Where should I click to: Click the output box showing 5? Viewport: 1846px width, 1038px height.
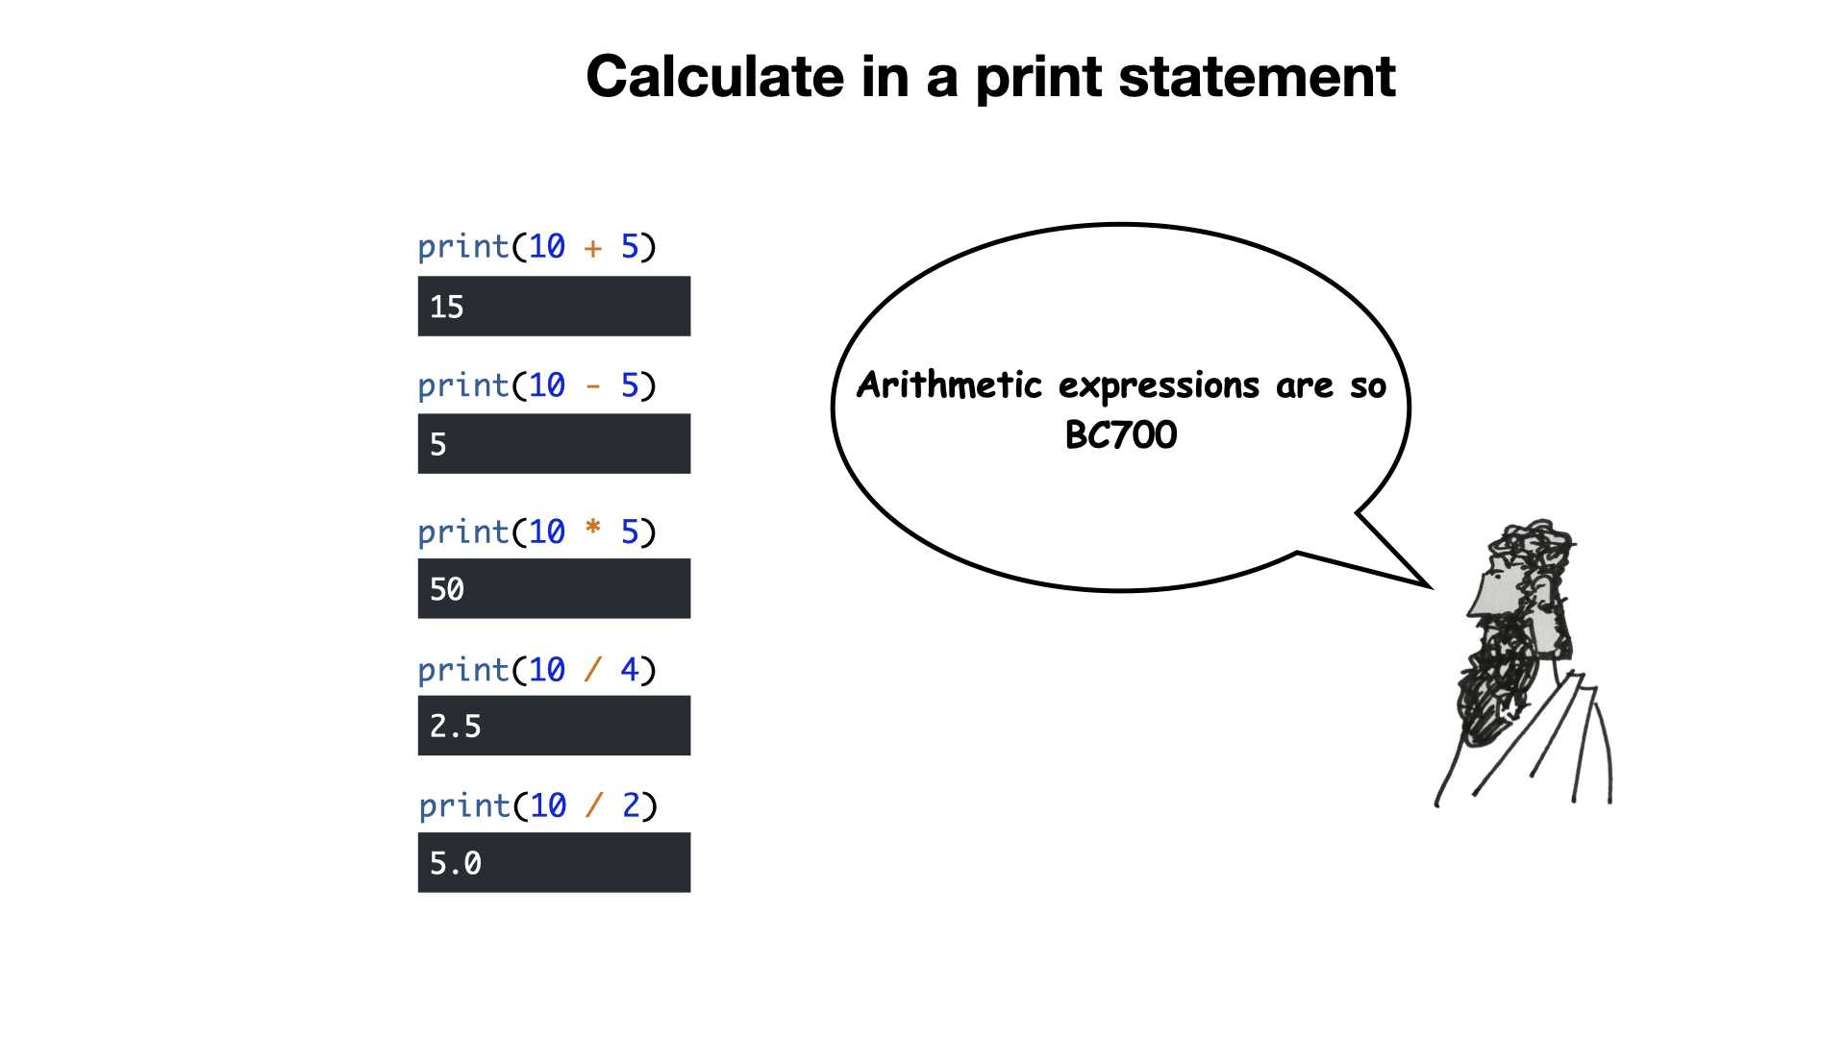554,443
